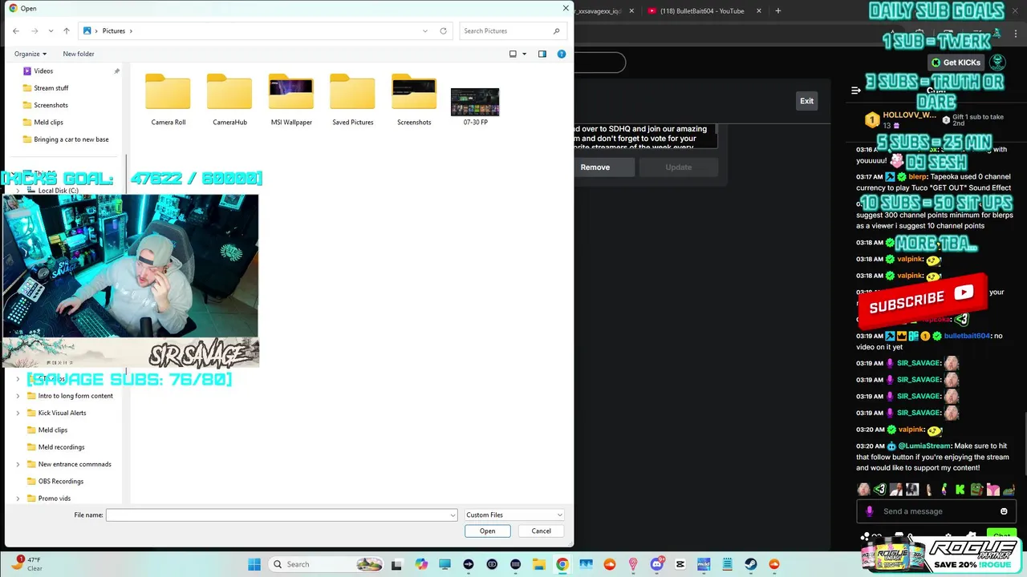Open Copilot from the taskbar
The image size is (1027, 577).
pyautogui.click(x=421, y=564)
